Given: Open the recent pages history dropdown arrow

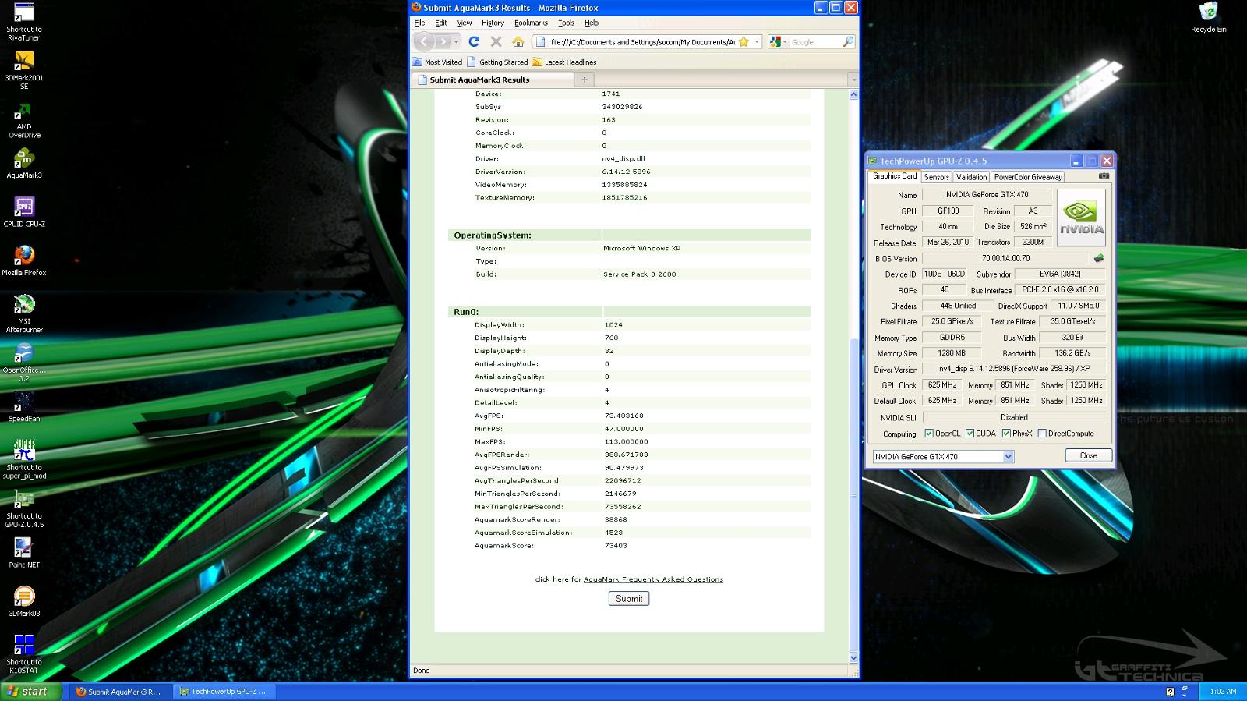Looking at the screenshot, I should 457,42.
